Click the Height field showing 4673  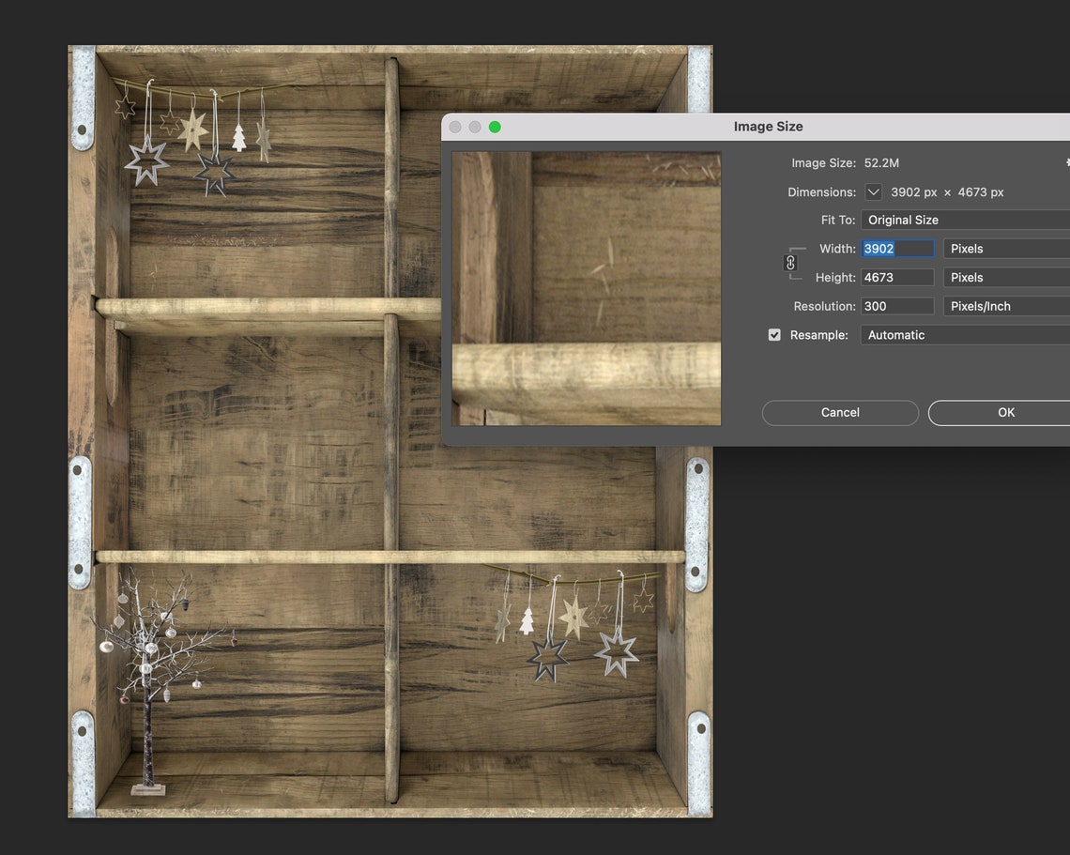pyautogui.click(x=897, y=277)
